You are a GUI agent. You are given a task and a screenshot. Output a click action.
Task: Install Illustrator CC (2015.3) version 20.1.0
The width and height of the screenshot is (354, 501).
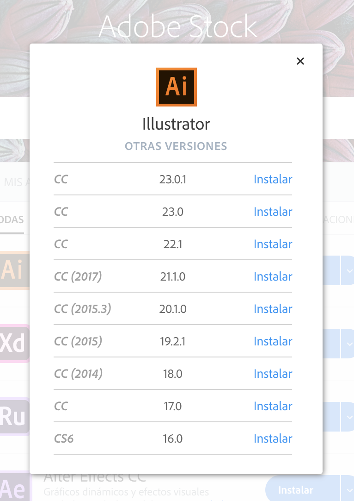pos(273,309)
